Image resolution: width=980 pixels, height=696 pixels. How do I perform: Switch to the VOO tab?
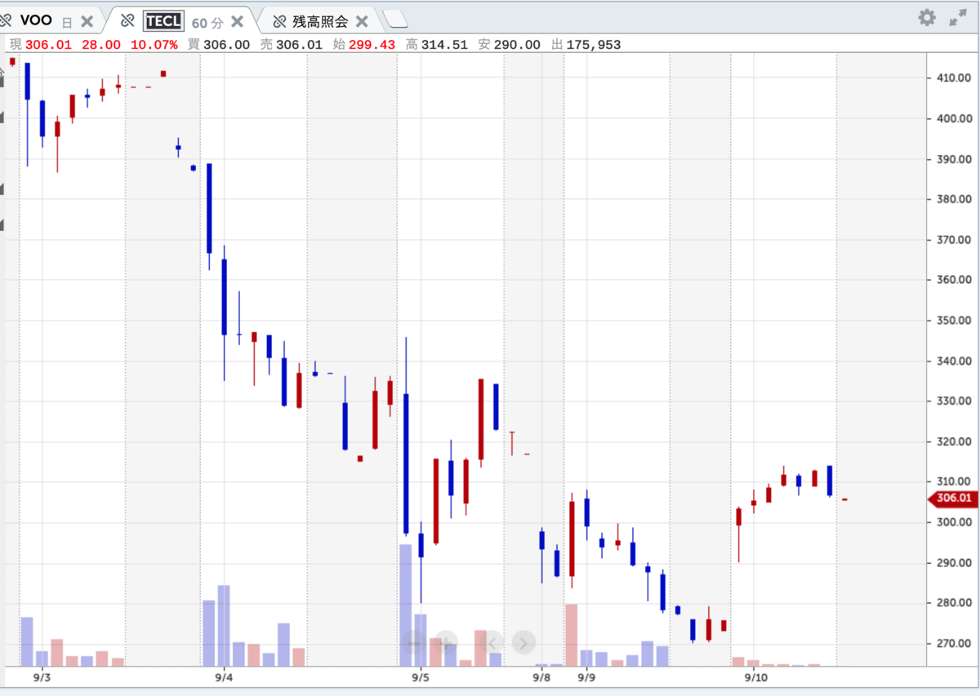pos(36,20)
